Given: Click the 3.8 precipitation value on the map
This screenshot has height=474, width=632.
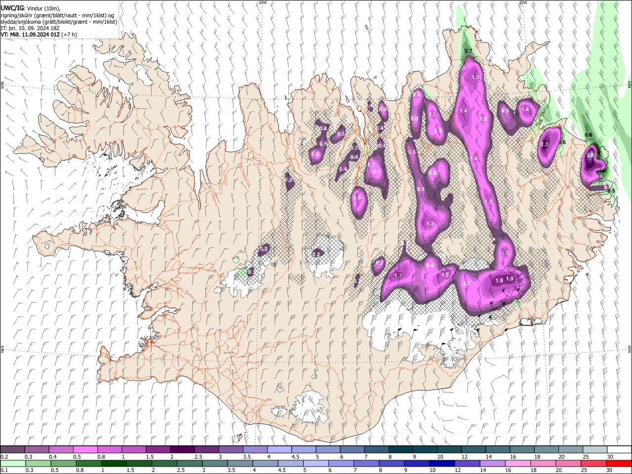Looking at the screenshot, I should pos(590,155).
